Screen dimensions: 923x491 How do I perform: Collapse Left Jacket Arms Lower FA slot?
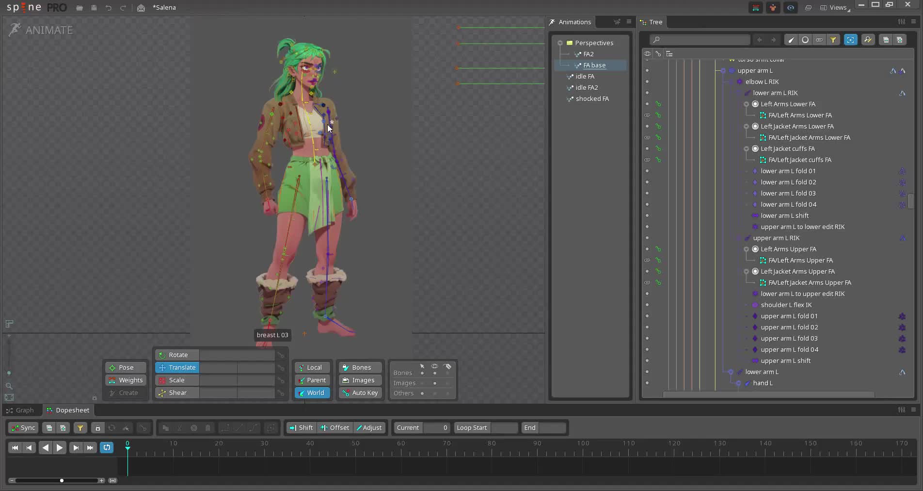(x=747, y=127)
